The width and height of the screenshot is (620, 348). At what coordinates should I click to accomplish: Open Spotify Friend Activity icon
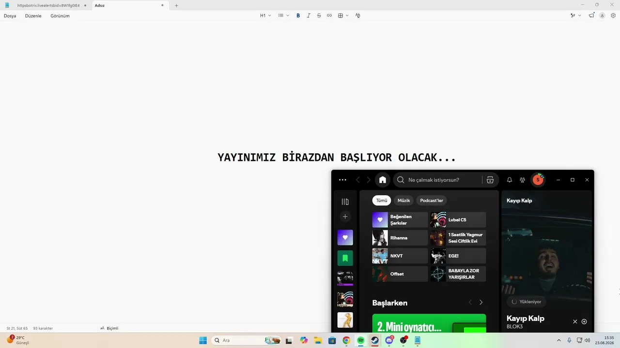523,180
